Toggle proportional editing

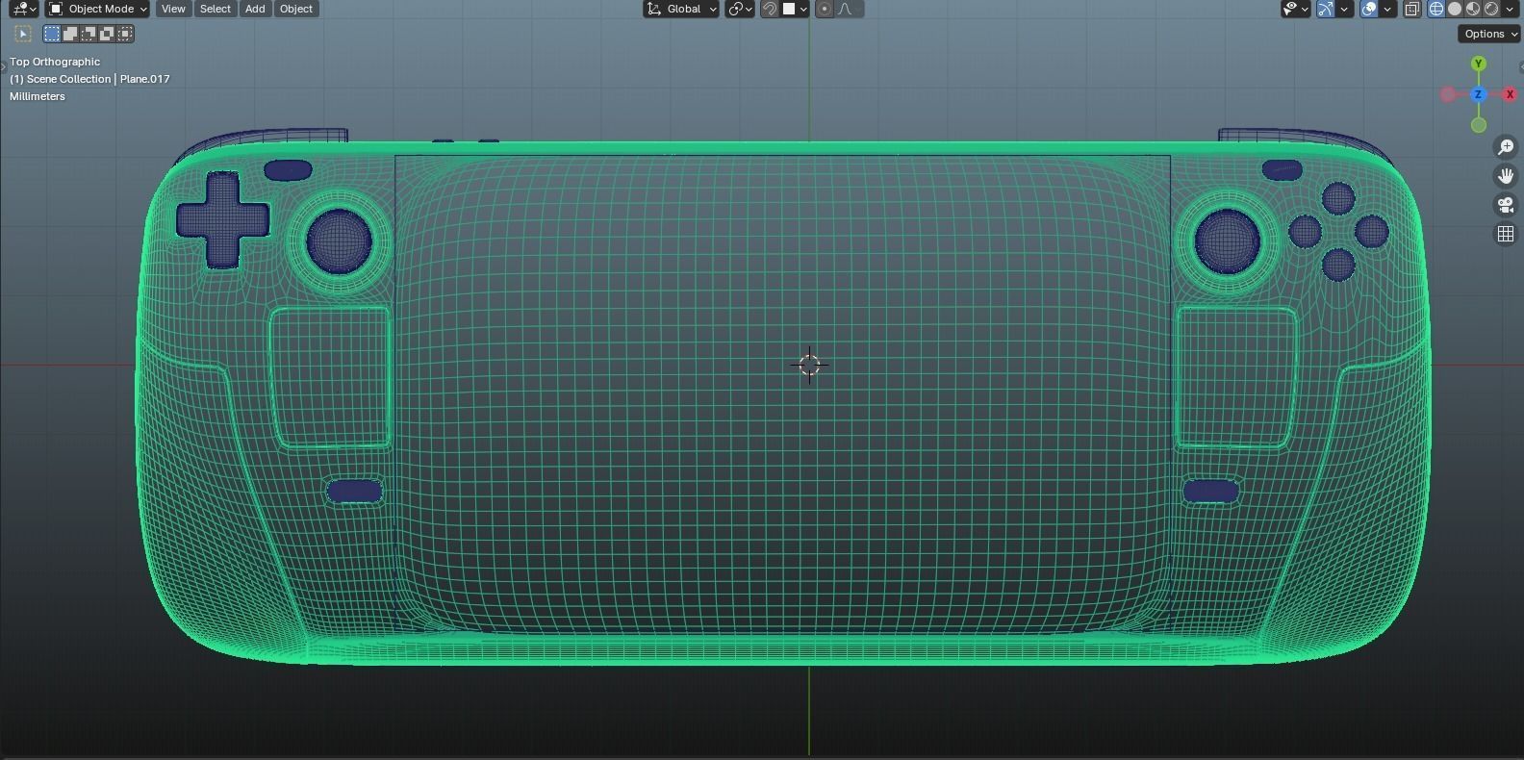click(x=825, y=9)
